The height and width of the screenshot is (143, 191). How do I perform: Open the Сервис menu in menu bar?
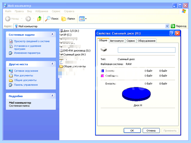point(56,11)
